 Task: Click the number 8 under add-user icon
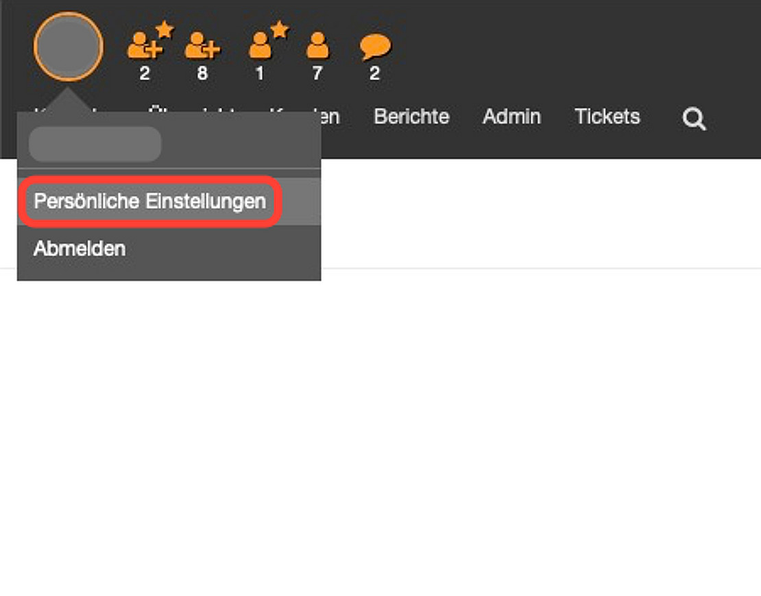pyautogui.click(x=202, y=73)
